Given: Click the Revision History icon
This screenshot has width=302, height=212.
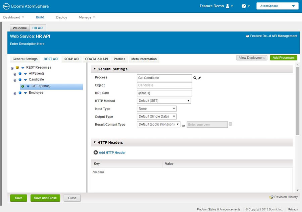Looking at the screenshot, I should coord(271,197).
